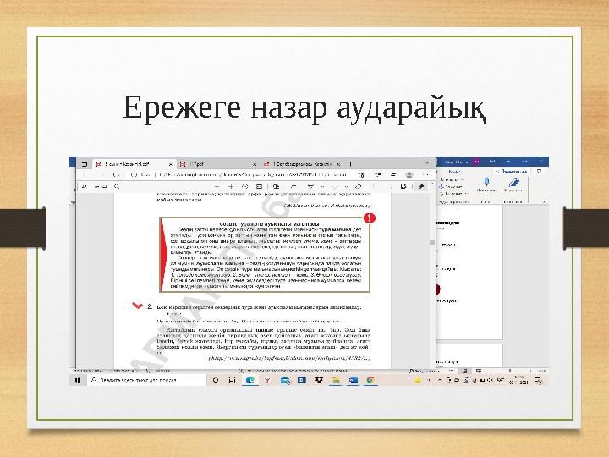The height and width of the screenshot is (457, 609).
Task: Click the Edge profile avatar
Action: pyautogui.click(x=409, y=175)
